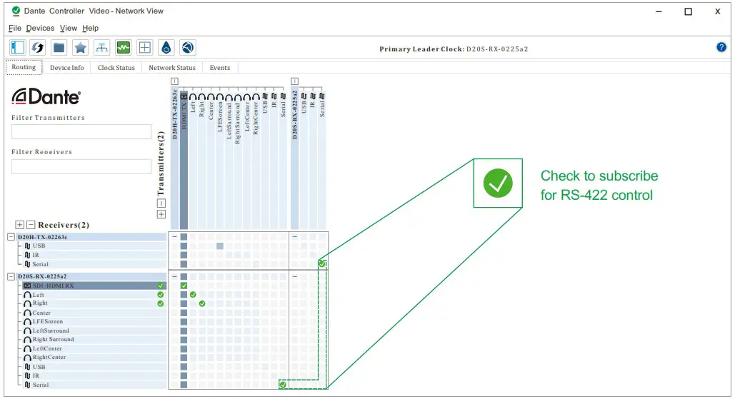Toggle D20S-RX Serial row subscription checkmark
This screenshot has height=399, width=735.
(x=283, y=385)
